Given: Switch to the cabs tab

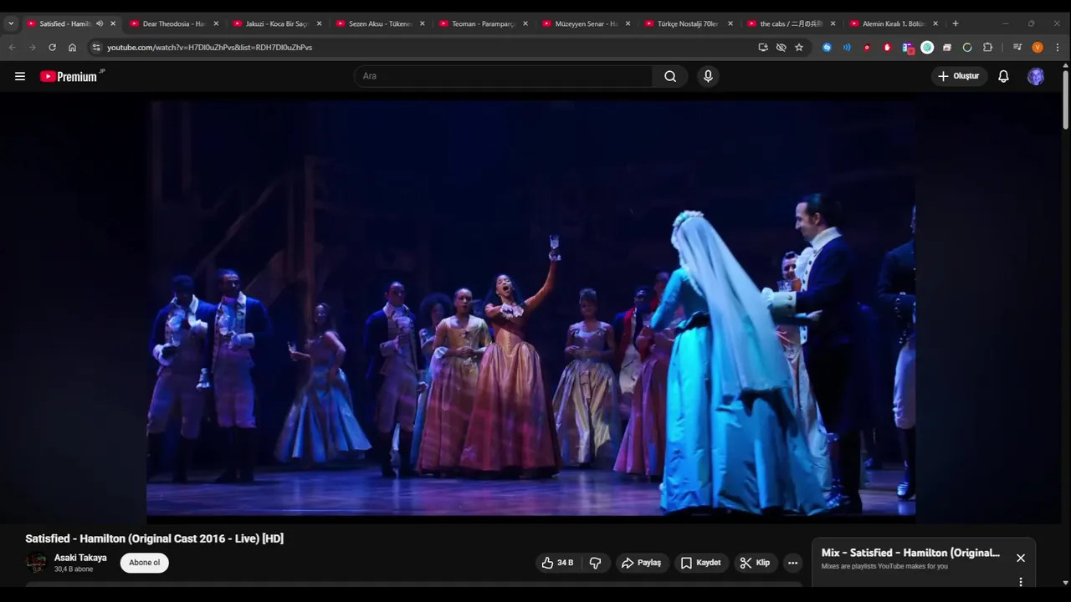Looking at the screenshot, I should pyautogui.click(x=791, y=23).
